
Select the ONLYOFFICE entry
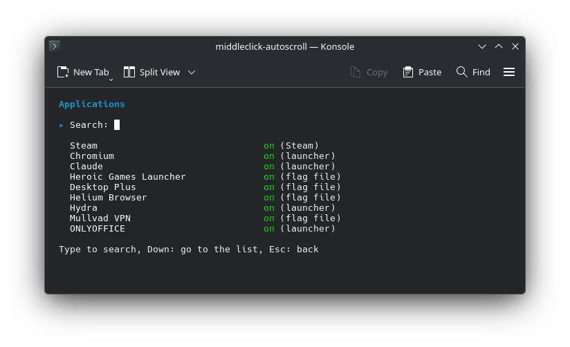98,229
